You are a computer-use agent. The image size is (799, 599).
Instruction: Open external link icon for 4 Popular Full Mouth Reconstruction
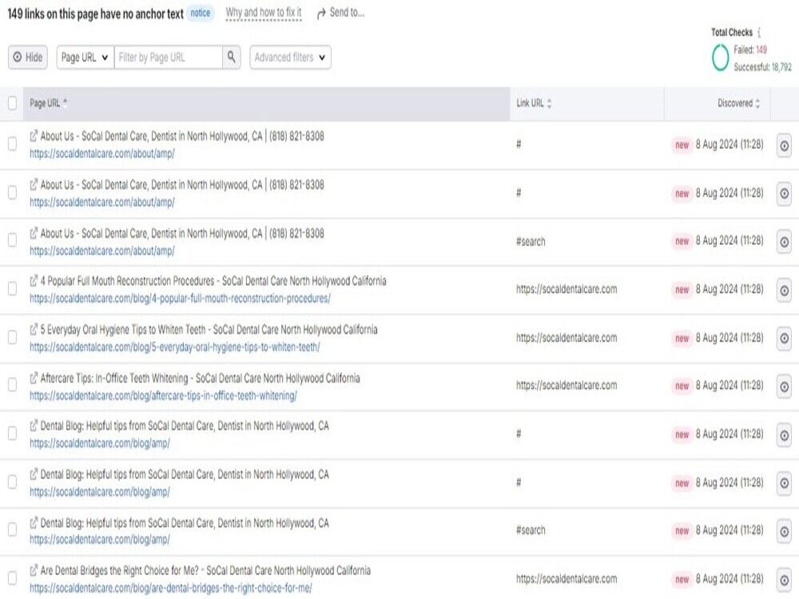click(x=34, y=280)
